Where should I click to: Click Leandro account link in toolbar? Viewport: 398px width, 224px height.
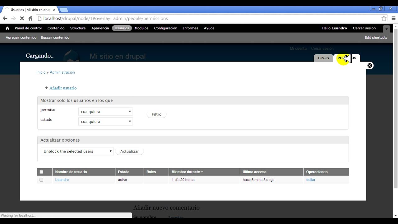(339, 28)
